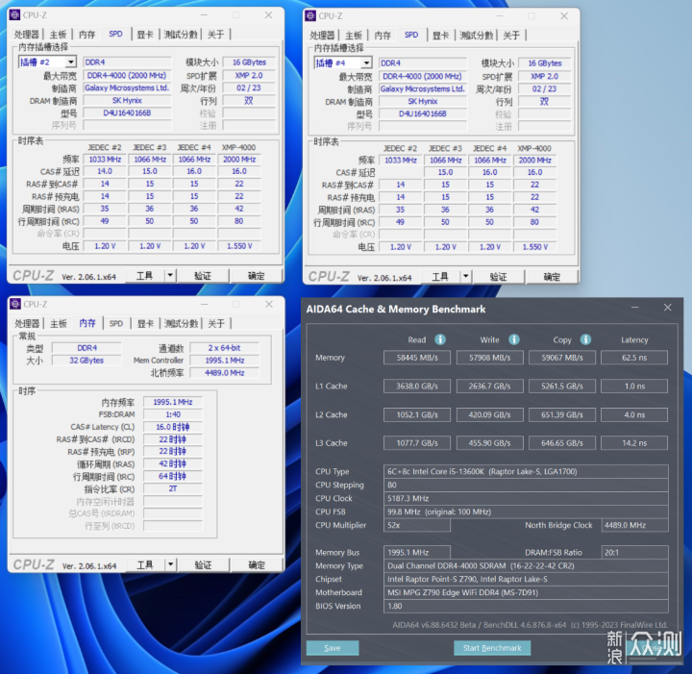Click 工具 button in memory window
This screenshot has height=674, width=692.
(145, 565)
